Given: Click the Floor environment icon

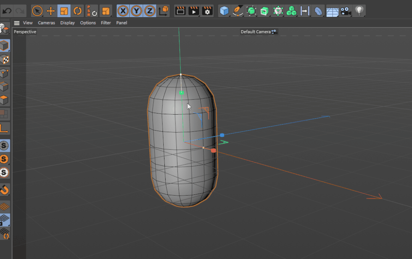Looking at the screenshot, I should (332, 11).
